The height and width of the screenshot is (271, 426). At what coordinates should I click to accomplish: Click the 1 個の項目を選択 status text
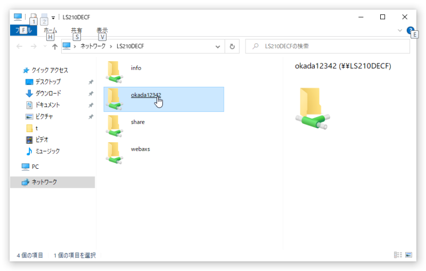75,255
